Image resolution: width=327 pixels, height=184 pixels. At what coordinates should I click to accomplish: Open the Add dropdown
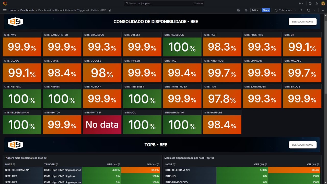[255, 10]
